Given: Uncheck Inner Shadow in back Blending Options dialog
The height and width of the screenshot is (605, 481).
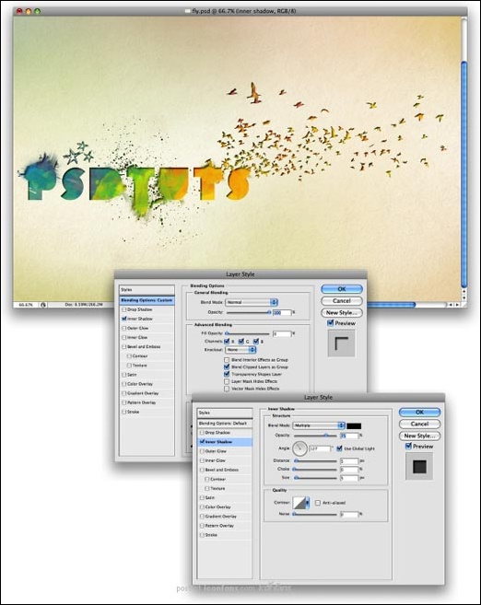Looking at the screenshot, I should (x=123, y=319).
